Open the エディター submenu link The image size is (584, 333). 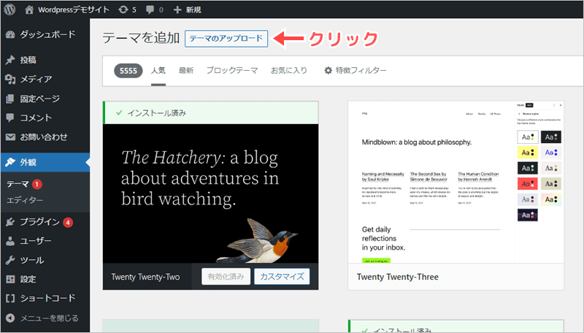(x=25, y=200)
